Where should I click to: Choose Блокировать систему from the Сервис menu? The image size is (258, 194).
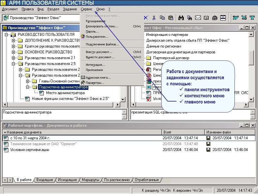tap(112, 27)
